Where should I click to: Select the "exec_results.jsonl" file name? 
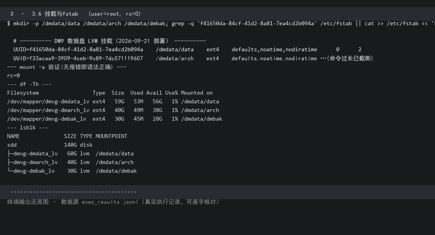[110, 202]
